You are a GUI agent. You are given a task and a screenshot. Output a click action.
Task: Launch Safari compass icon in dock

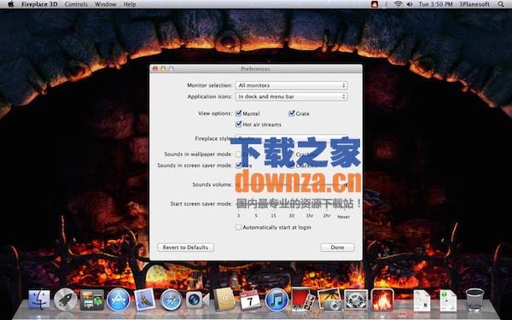point(171,300)
